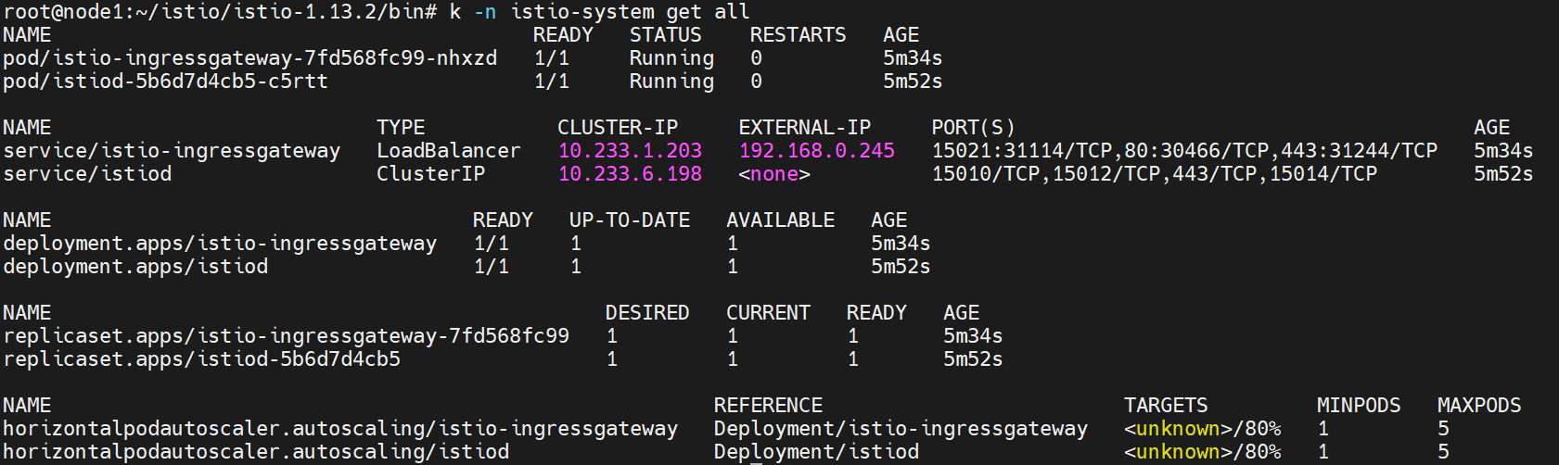The width and height of the screenshot is (1559, 465).
Task: Click ports '15010/TCP,15012/TCP,443/TCP,15014/TCP'
Action: pyautogui.click(x=1155, y=174)
